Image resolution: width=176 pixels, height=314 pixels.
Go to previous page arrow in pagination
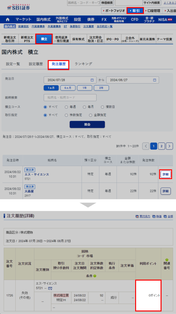146,146
